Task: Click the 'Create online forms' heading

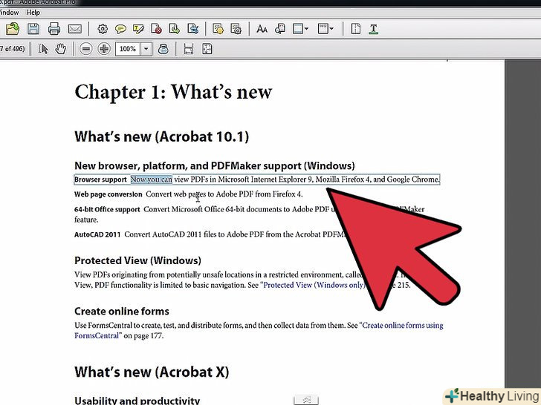Action: [x=122, y=312]
